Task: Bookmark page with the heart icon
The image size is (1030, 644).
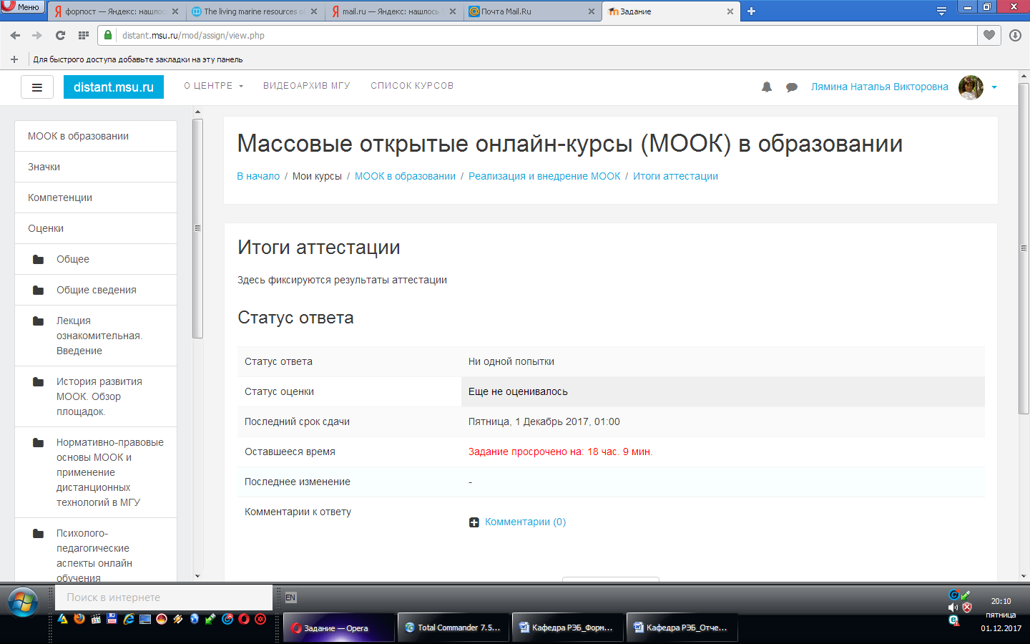Action: click(989, 35)
